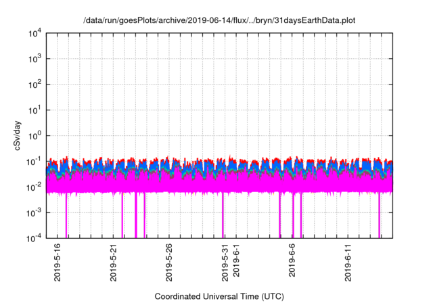Click the 2019-6-6 date tick label
Screen dimensions: 433x303
[292, 260]
